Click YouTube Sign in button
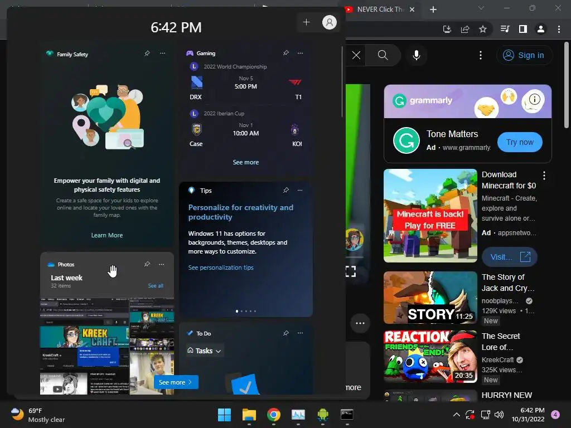Viewport: 571px width, 428px height. point(524,55)
